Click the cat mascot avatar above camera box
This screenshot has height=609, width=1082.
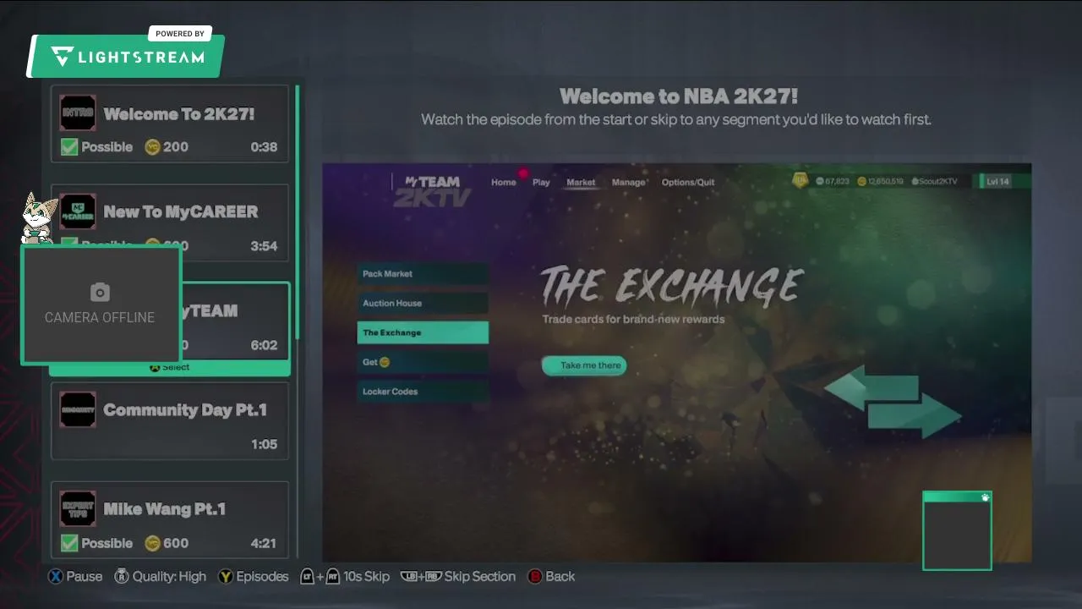pos(37,217)
